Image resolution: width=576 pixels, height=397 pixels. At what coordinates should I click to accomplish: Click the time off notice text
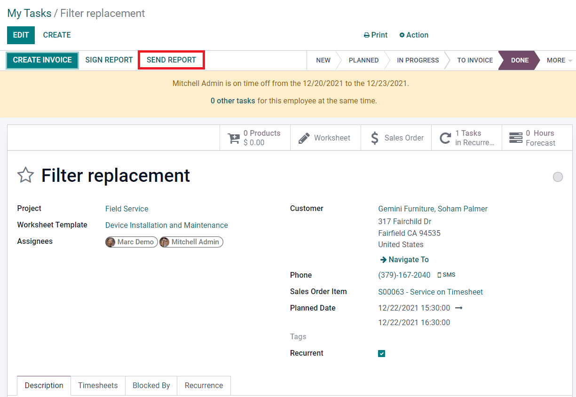pyautogui.click(x=291, y=84)
